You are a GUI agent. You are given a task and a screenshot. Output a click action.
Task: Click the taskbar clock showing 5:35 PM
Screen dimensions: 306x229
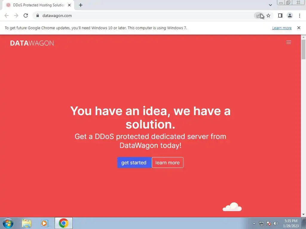point(291,223)
